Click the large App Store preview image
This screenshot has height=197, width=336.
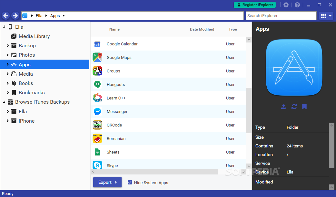click(x=294, y=68)
